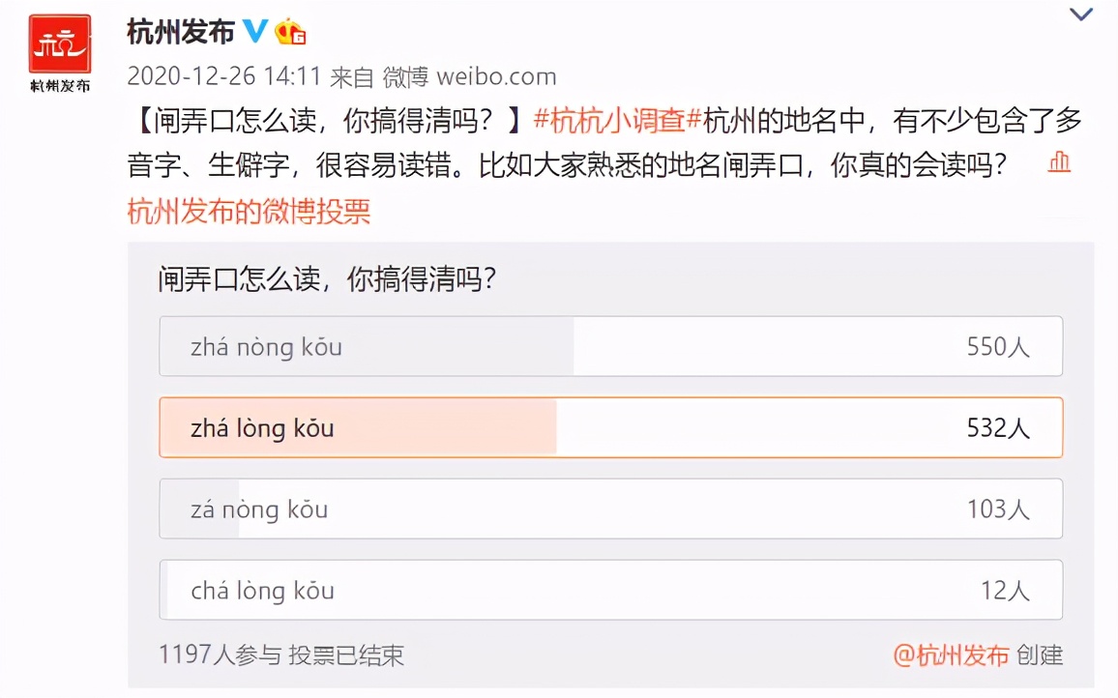Click the blue V verified badge
The height and width of the screenshot is (698, 1118).
point(255,29)
